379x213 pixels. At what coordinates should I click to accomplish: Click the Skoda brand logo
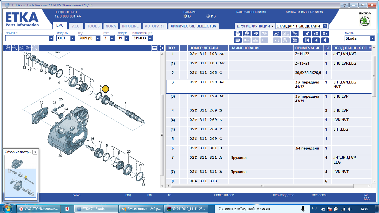[x=365, y=22]
